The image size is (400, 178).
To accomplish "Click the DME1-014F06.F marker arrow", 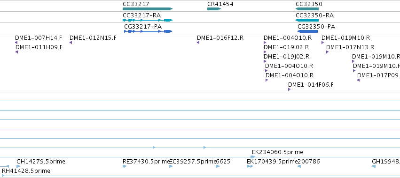I will [x=289, y=89].
